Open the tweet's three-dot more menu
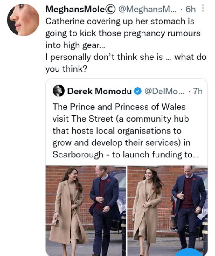Viewport: 215px width, 256px height. 203,9
